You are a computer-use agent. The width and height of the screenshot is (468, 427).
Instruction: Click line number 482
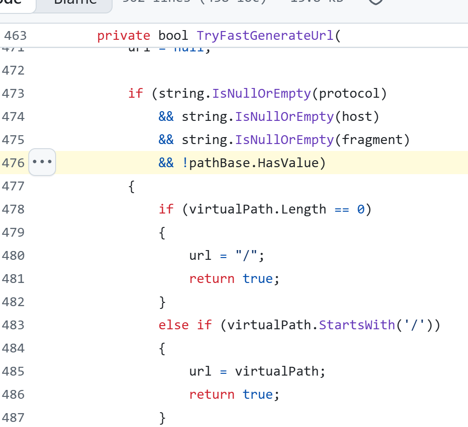coord(13,302)
